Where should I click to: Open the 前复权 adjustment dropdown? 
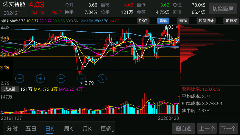(231, 21)
